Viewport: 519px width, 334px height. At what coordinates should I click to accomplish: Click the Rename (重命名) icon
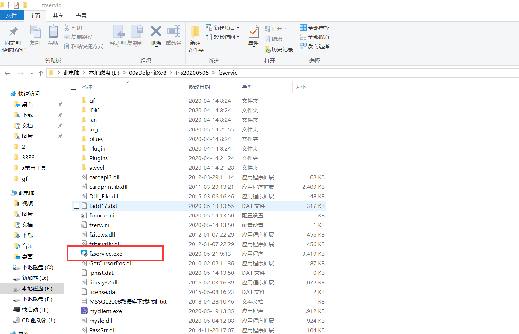[x=173, y=32]
